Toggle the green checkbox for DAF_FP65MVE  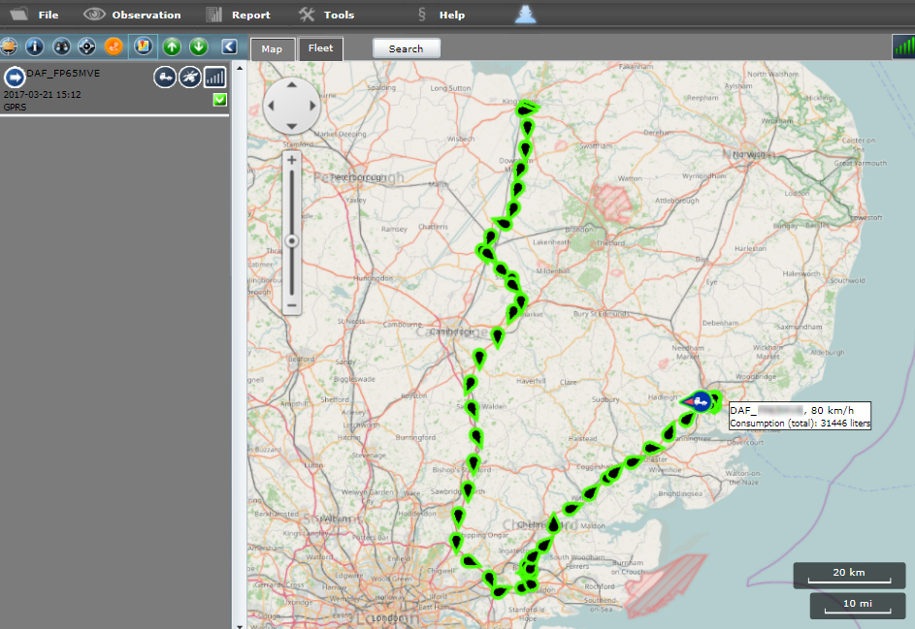[x=219, y=100]
